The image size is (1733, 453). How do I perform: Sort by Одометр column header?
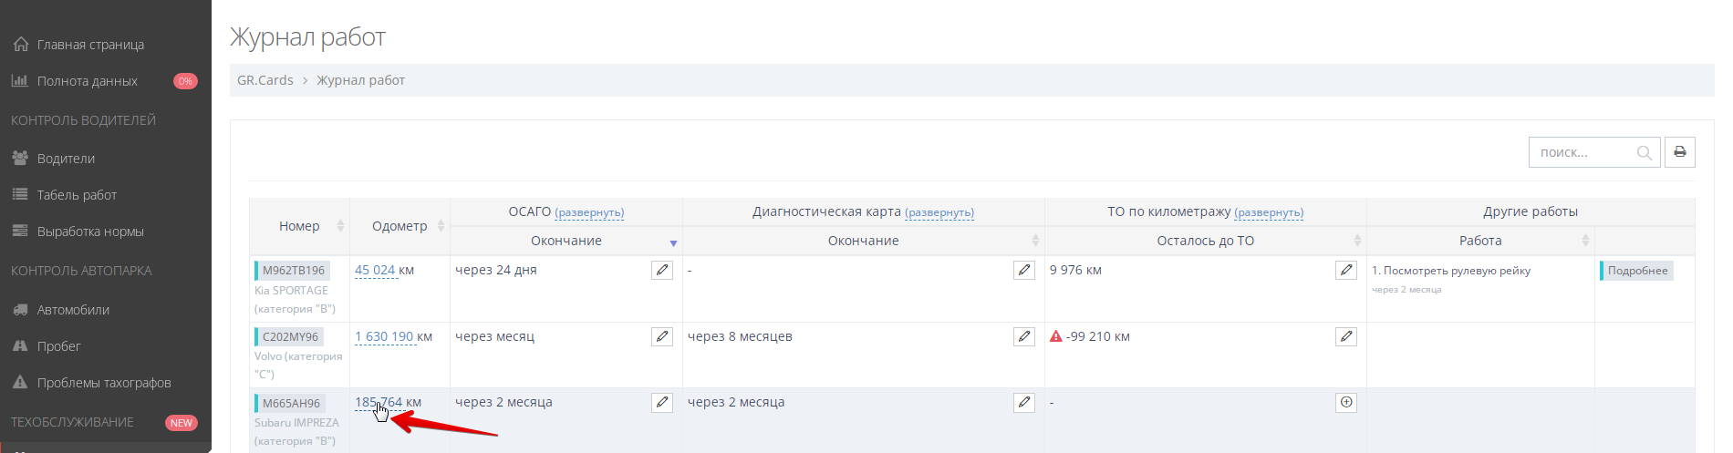coord(400,226)
